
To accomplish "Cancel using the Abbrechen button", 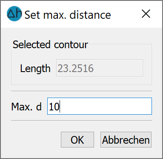I will tap(126, 139).
